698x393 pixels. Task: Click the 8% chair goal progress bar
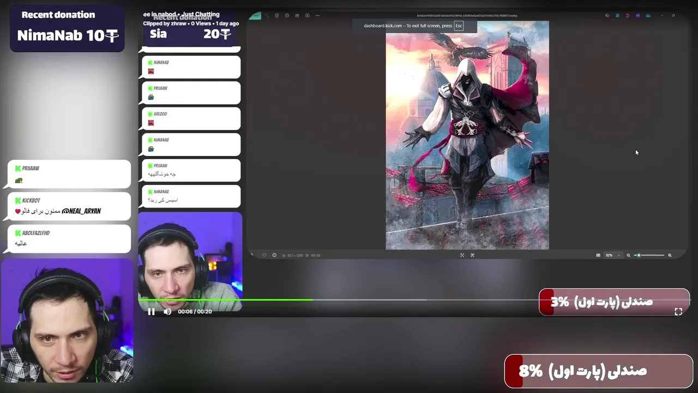click(599, 371)
